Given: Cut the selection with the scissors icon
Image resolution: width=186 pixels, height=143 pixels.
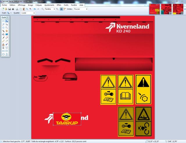Looking at the screenshot, I should [x=17, y=9].
